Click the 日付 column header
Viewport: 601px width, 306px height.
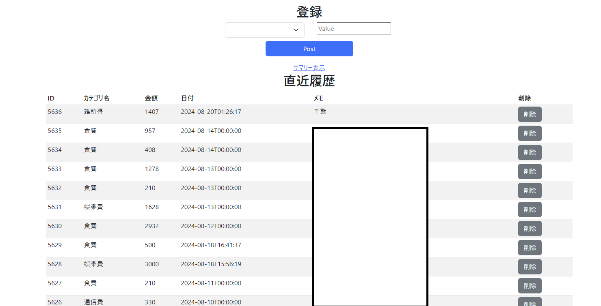pos(187,98)
